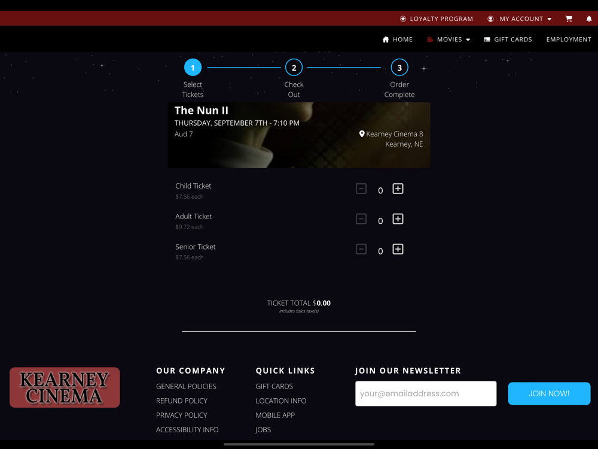Click The Nun II movie banner
This screenshot has height=449, width=598.
298,135
